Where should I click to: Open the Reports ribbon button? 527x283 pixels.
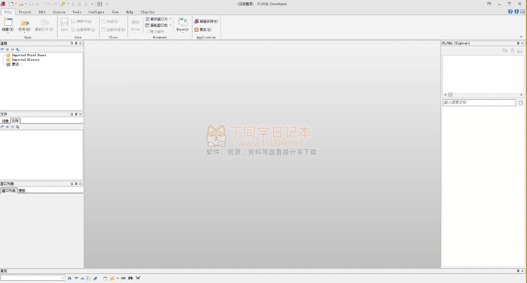click(182, 25)
